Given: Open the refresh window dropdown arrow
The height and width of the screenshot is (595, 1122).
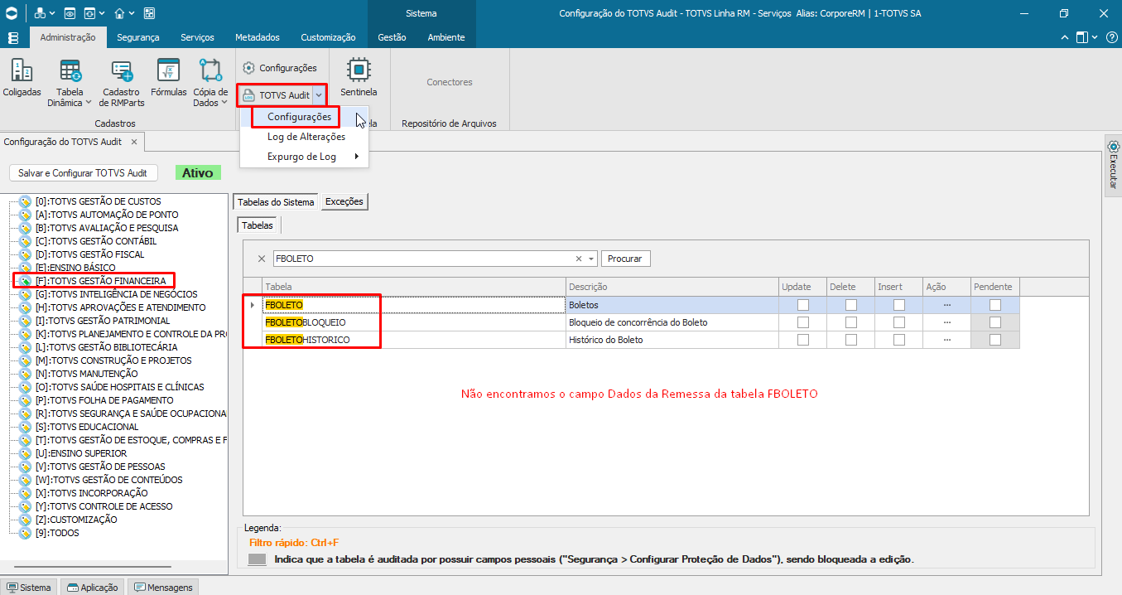Looking at the screenshot, I should (x=101, y=14).
